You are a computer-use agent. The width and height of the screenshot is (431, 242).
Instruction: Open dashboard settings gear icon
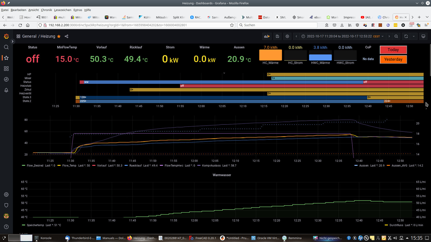[287, 36]
